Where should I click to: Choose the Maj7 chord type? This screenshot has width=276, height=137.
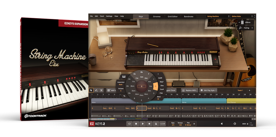pos(161,82)
